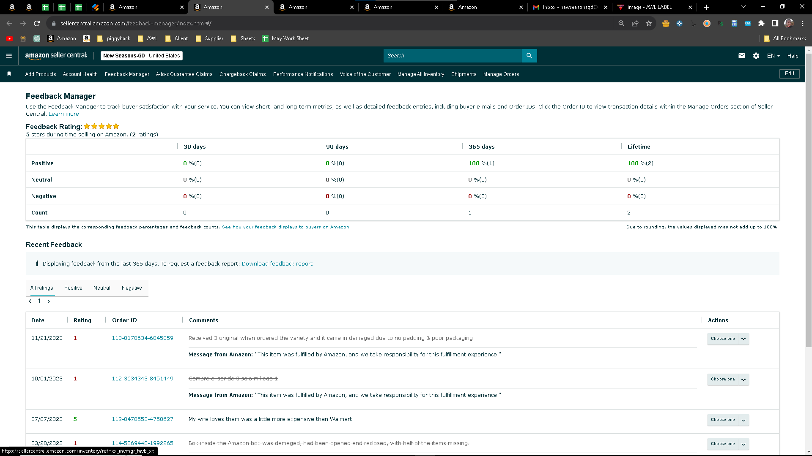Click the Edit button in navigation bar

(790, 73)
